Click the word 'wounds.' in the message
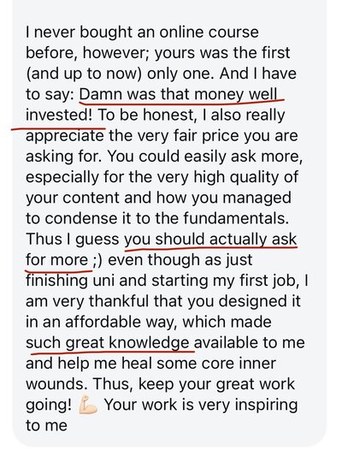The height and width of the screenshot is (450, 342). click(56, 384)
